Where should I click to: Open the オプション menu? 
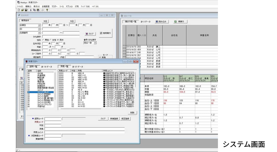[69, 6]
